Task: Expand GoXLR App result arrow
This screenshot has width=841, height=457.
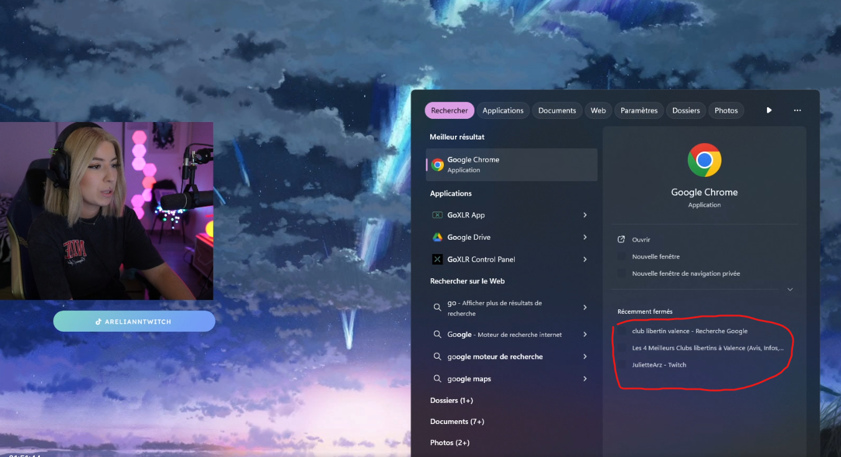Action: (x=585, y=215)
